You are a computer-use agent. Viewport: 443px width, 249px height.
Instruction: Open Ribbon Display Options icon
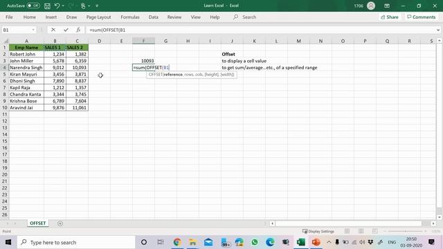pyautogui.click(x=387, y=6)
